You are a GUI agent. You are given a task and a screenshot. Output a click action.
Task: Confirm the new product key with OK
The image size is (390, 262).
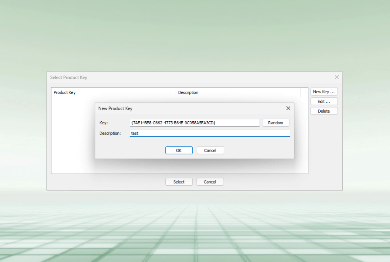[x=179, y=150]
